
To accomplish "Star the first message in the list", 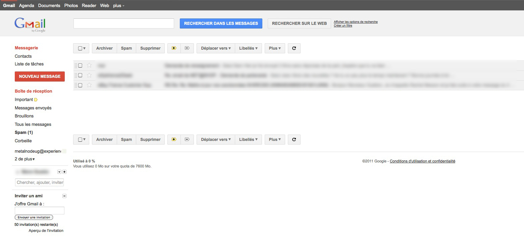I will [89, 65].
